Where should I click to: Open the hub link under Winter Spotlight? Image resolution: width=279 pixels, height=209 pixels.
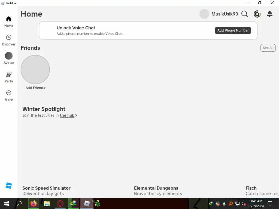[67, 115]
